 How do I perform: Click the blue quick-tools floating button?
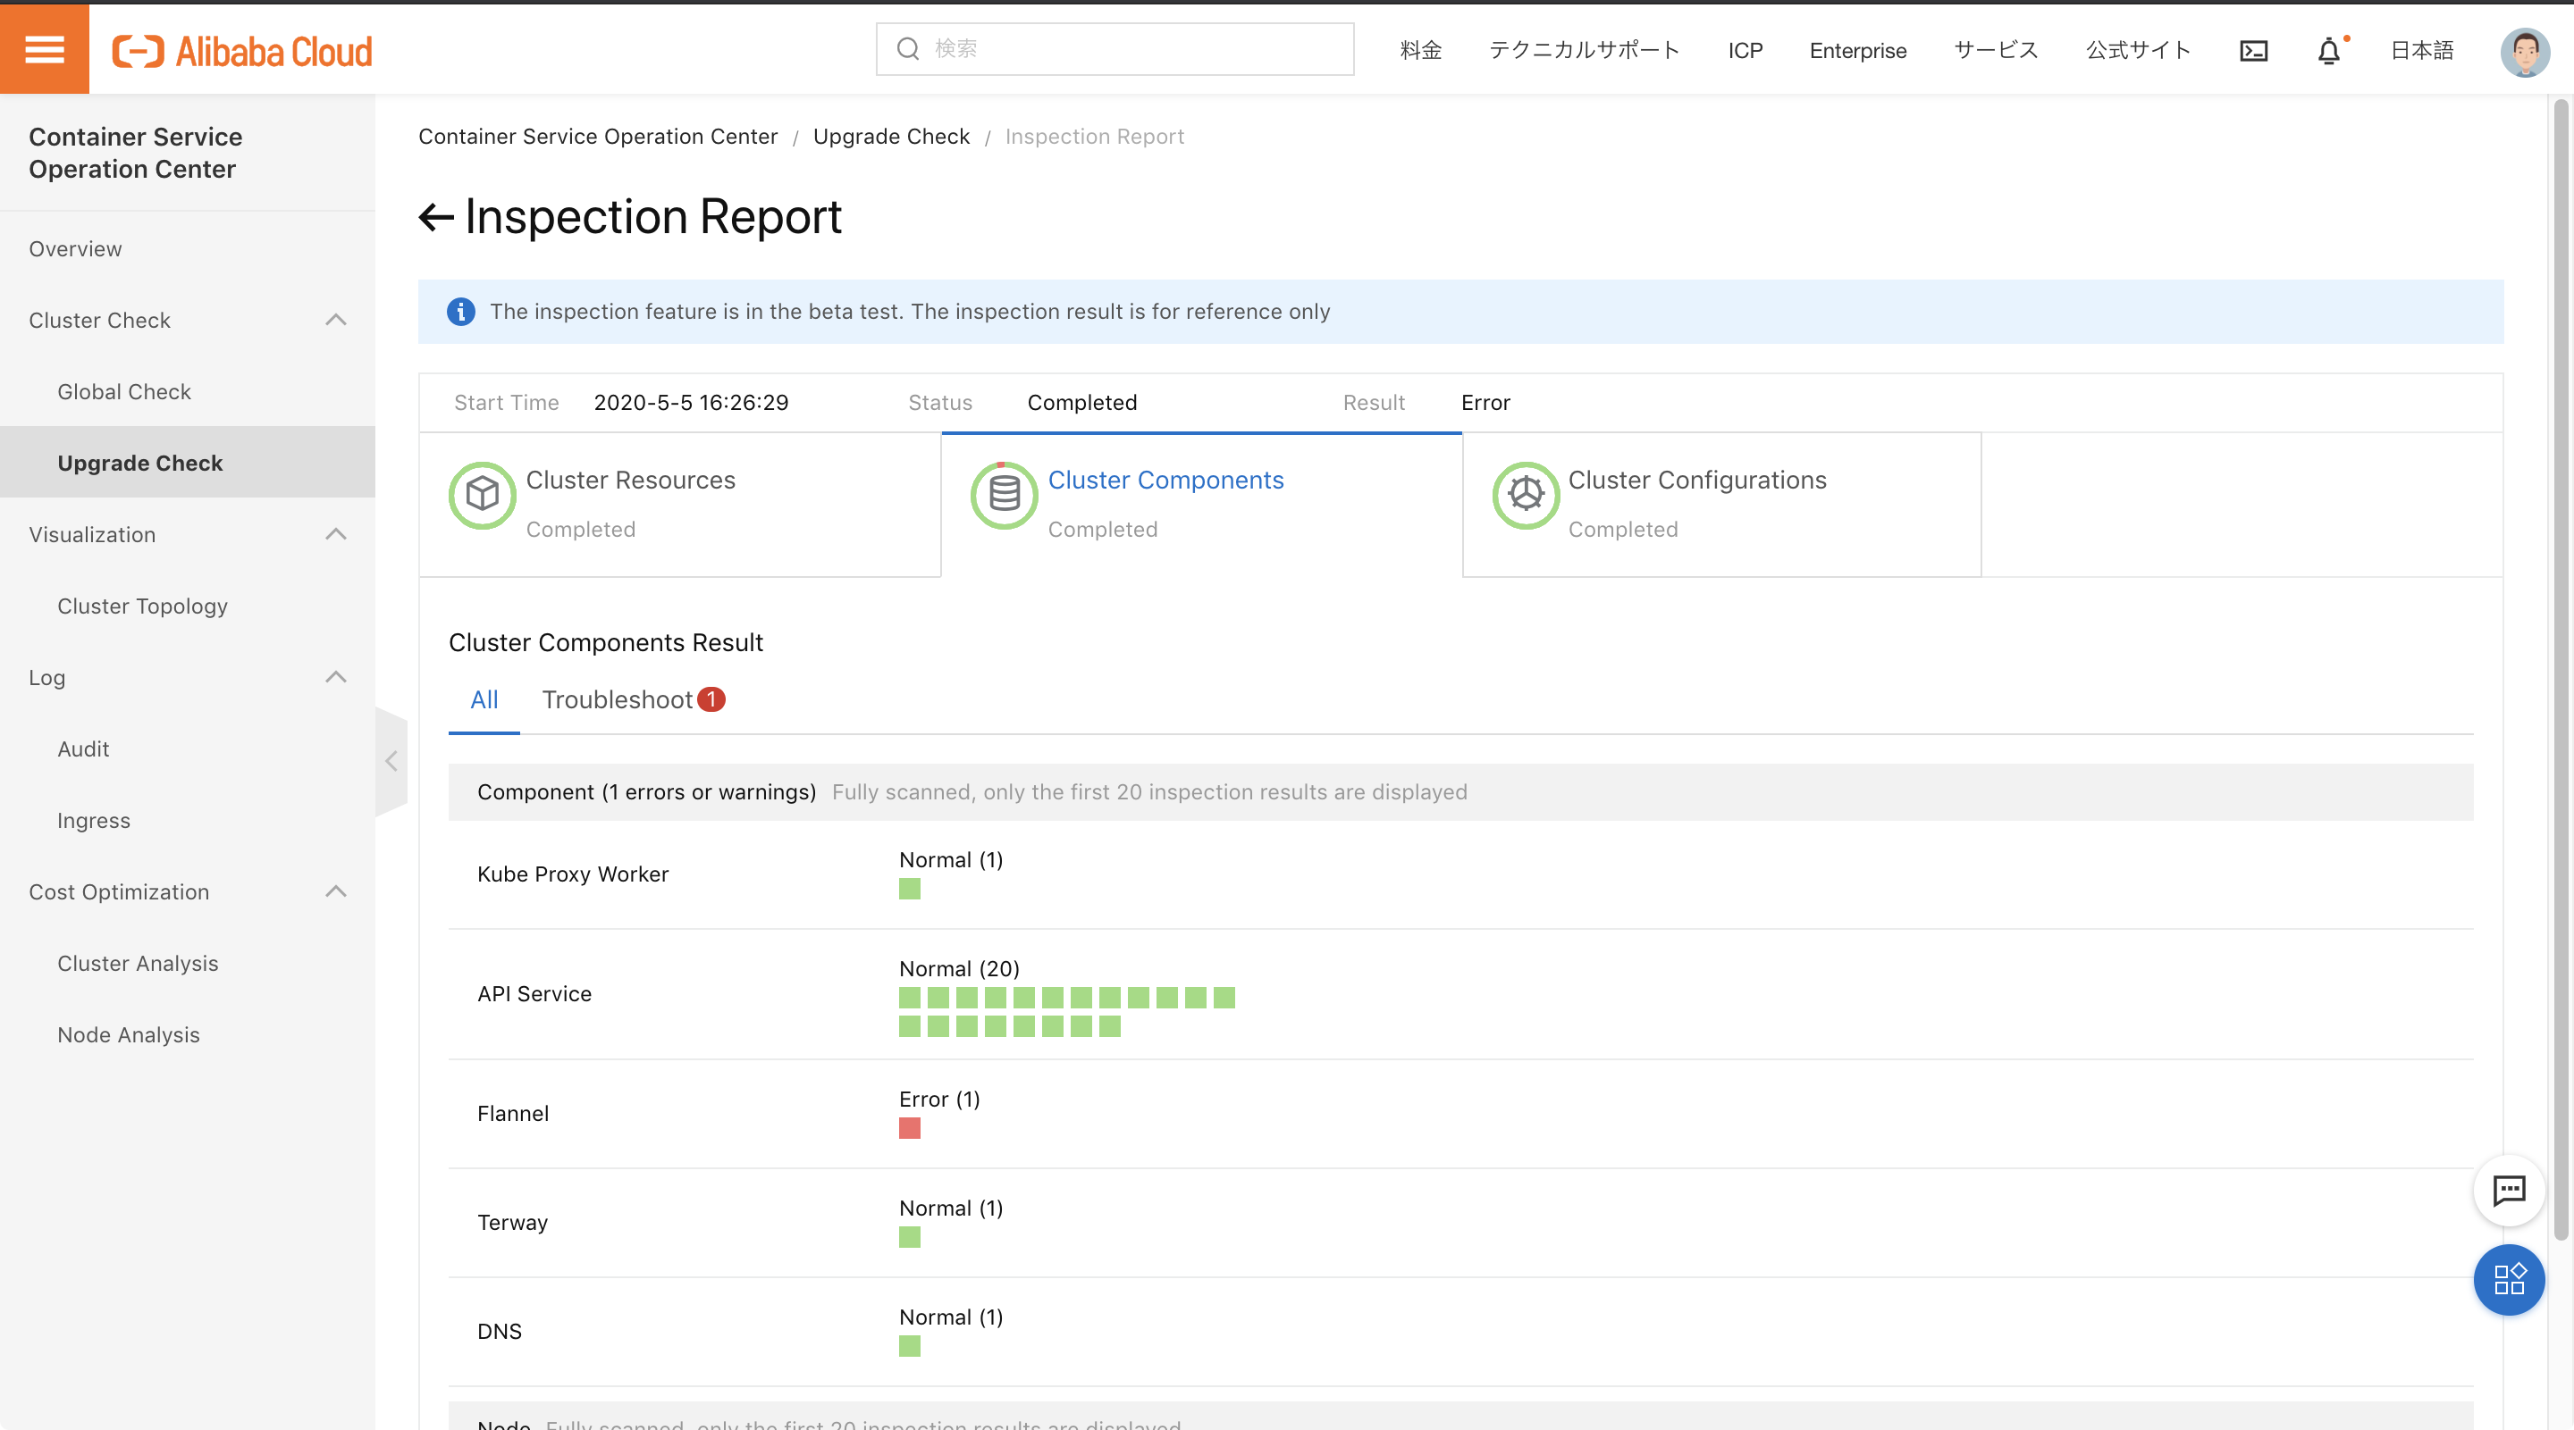[x=2508, y=1279]
